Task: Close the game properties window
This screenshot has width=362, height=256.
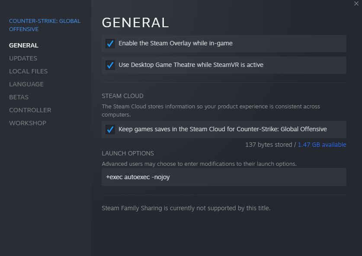Action: pyautogui.click(x=356, y=3)
